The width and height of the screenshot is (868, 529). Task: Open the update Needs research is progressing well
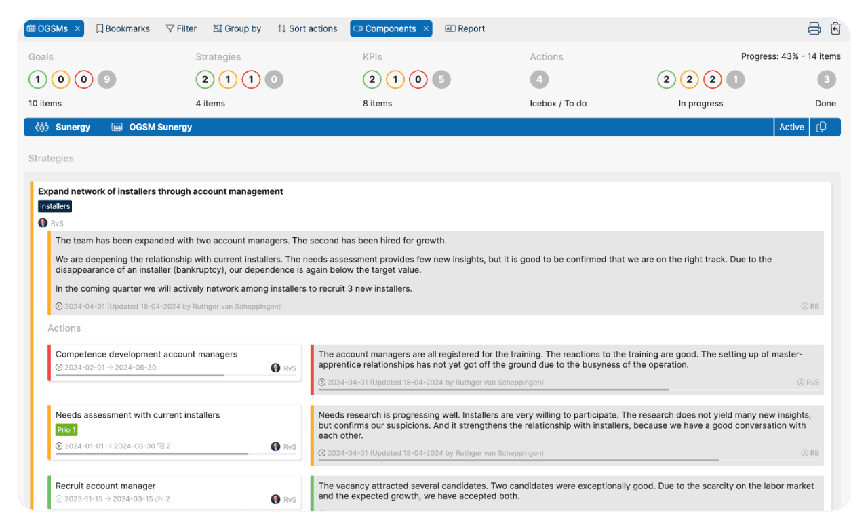click(x=567, y=435)
